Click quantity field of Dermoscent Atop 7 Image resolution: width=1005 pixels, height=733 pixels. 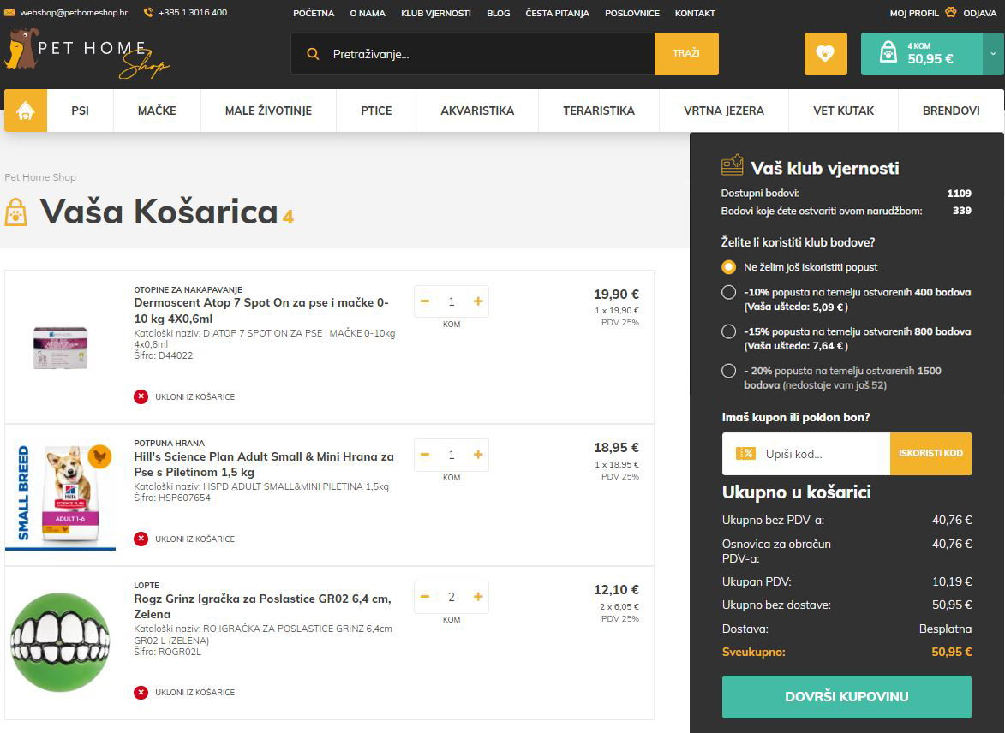pos(452,301)
